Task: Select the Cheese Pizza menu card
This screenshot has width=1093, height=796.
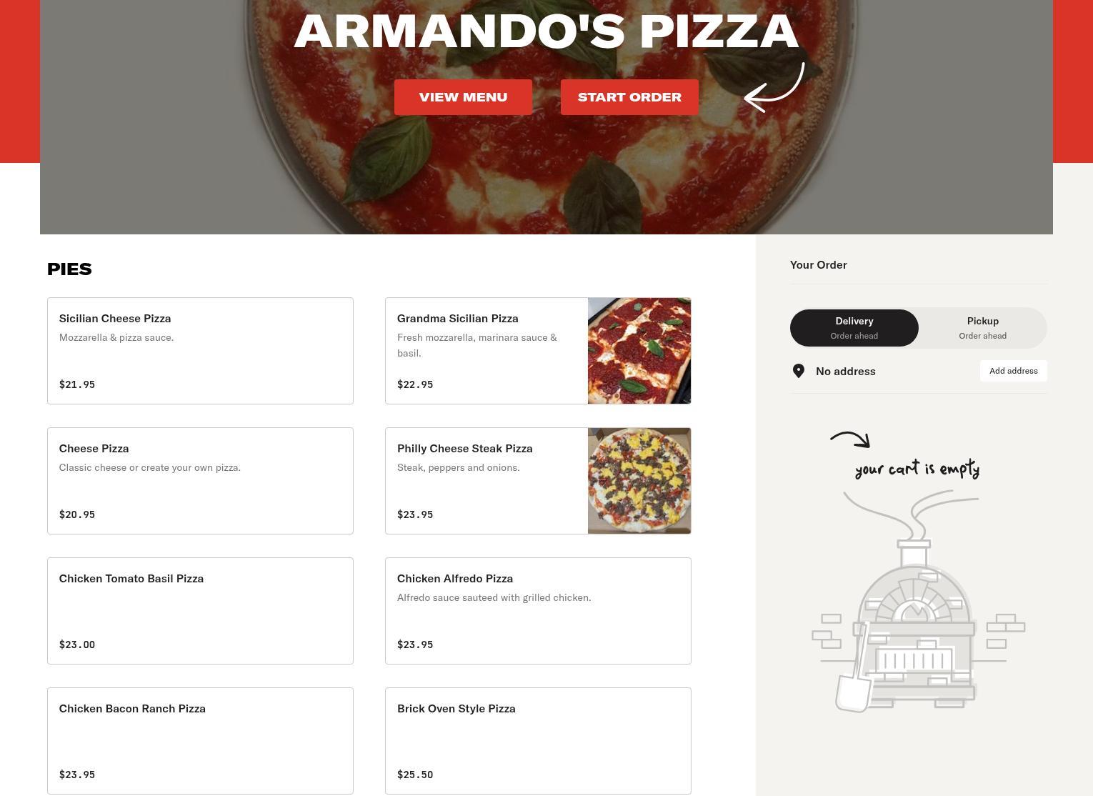Action: coord(200,481)
